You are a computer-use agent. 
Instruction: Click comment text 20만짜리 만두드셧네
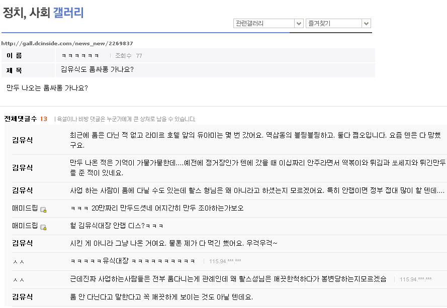[x=157, y=209]
